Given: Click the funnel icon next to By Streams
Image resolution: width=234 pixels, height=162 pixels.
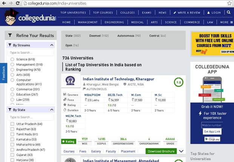Looking at the screenshot, I should coord(10,45).
